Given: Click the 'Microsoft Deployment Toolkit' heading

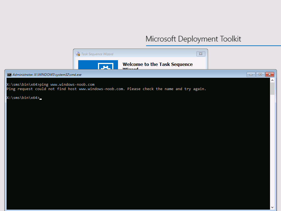Looking at the screenshot, I should (x=193, y=39).
